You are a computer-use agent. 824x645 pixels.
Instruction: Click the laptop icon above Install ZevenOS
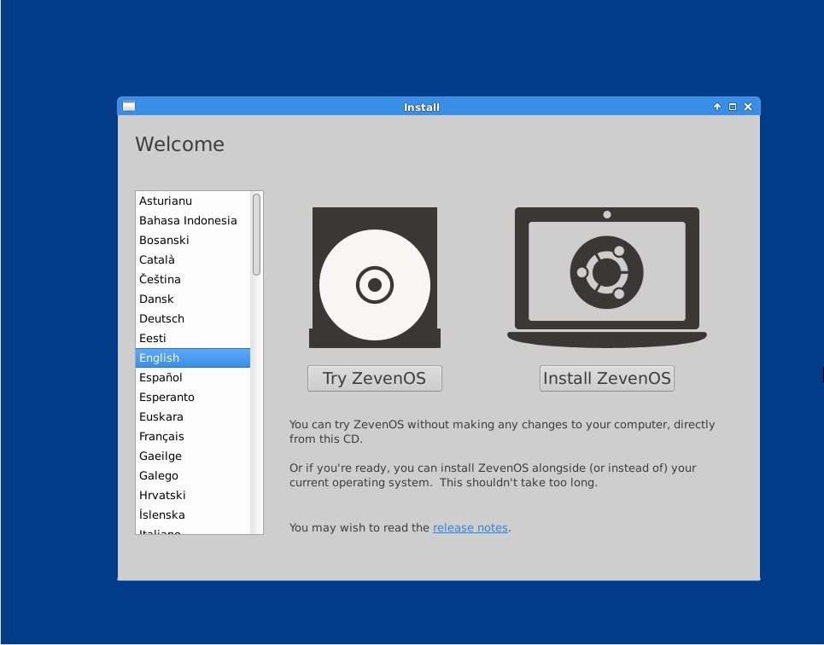click(x=607, y=277)
